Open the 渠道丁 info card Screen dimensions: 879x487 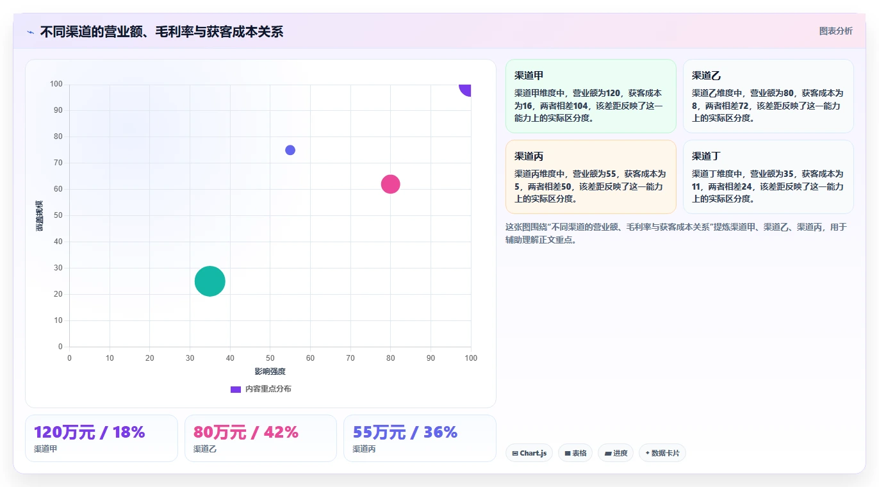click(768, 177)
